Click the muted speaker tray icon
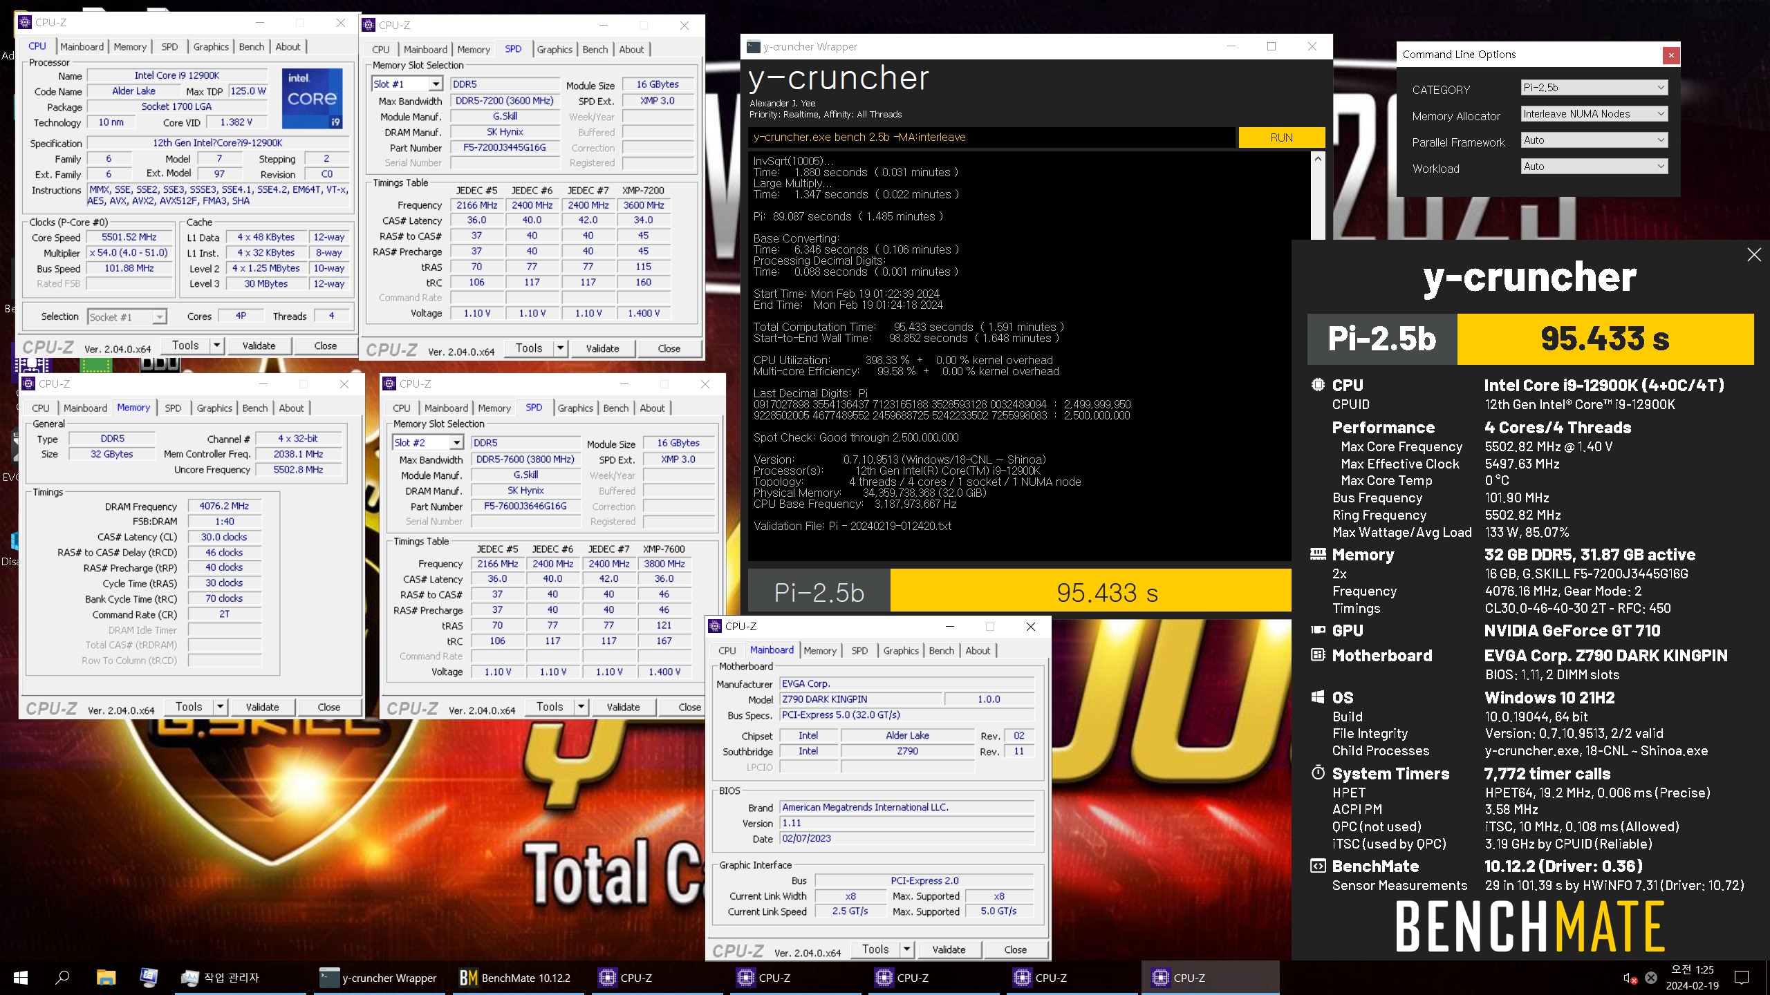The width and height of the screenshot is (1770, 995). click(x=1629, y=978)
